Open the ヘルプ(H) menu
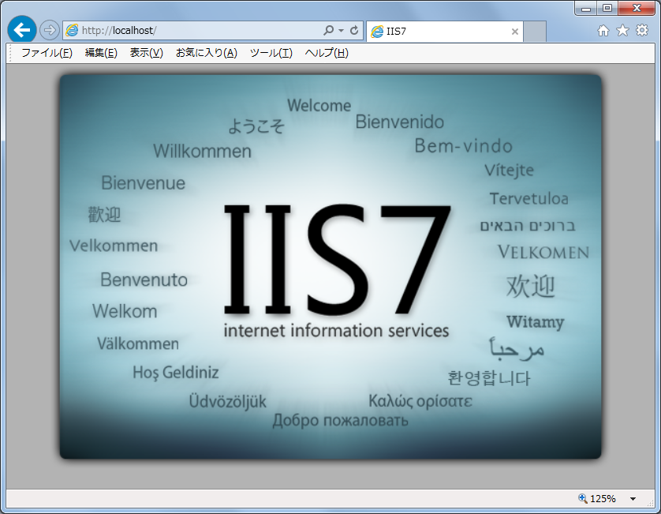The width and height of the screenshot is (661, 514). tap(327, 53)
